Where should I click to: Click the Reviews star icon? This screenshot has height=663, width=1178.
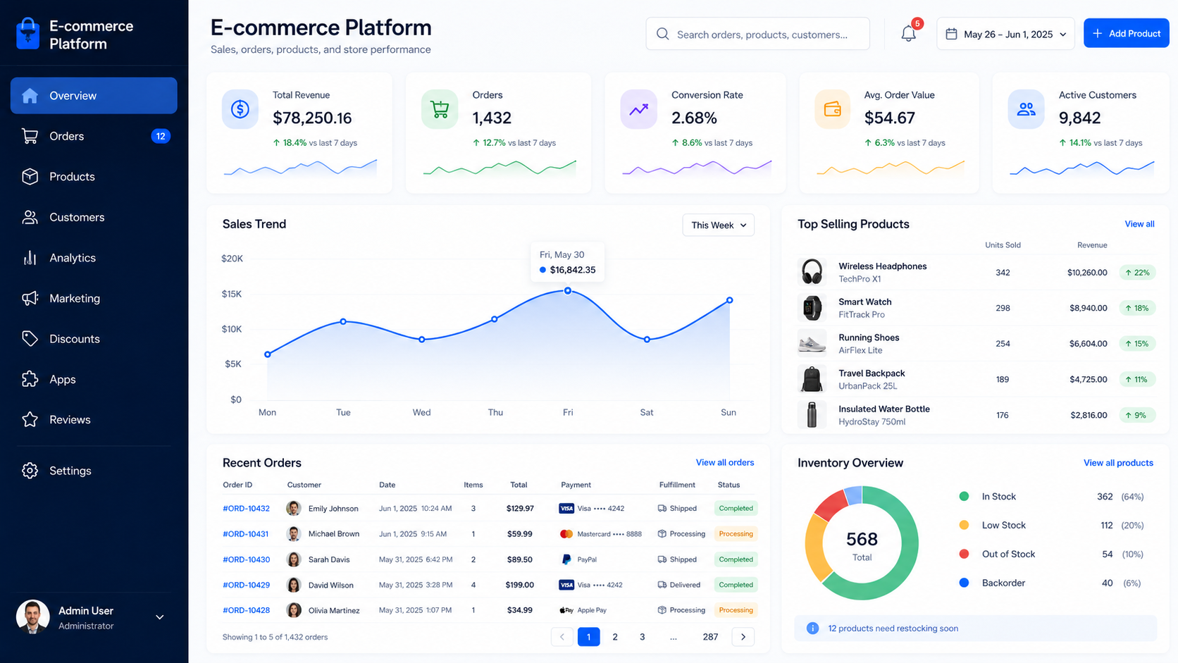tap(30, 420)
